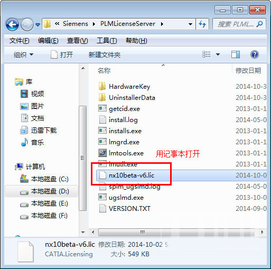
Task: Toggle the preview pane icon
Action: coord(236,54)
